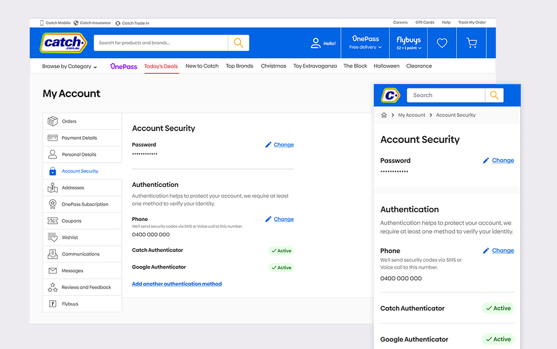Open the OnePass navigation tab
Viewport: 557px width, 349px height.
click(x=124, y=66)
